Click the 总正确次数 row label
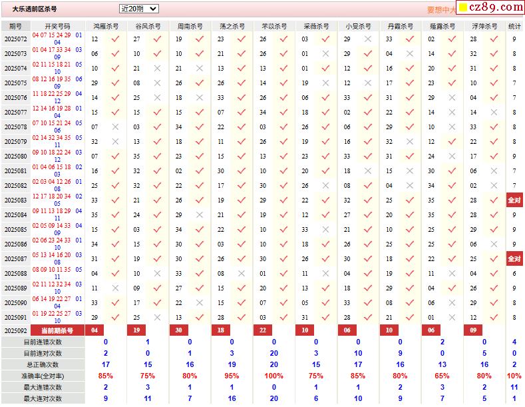525x407 pixels. coord(43,365)
